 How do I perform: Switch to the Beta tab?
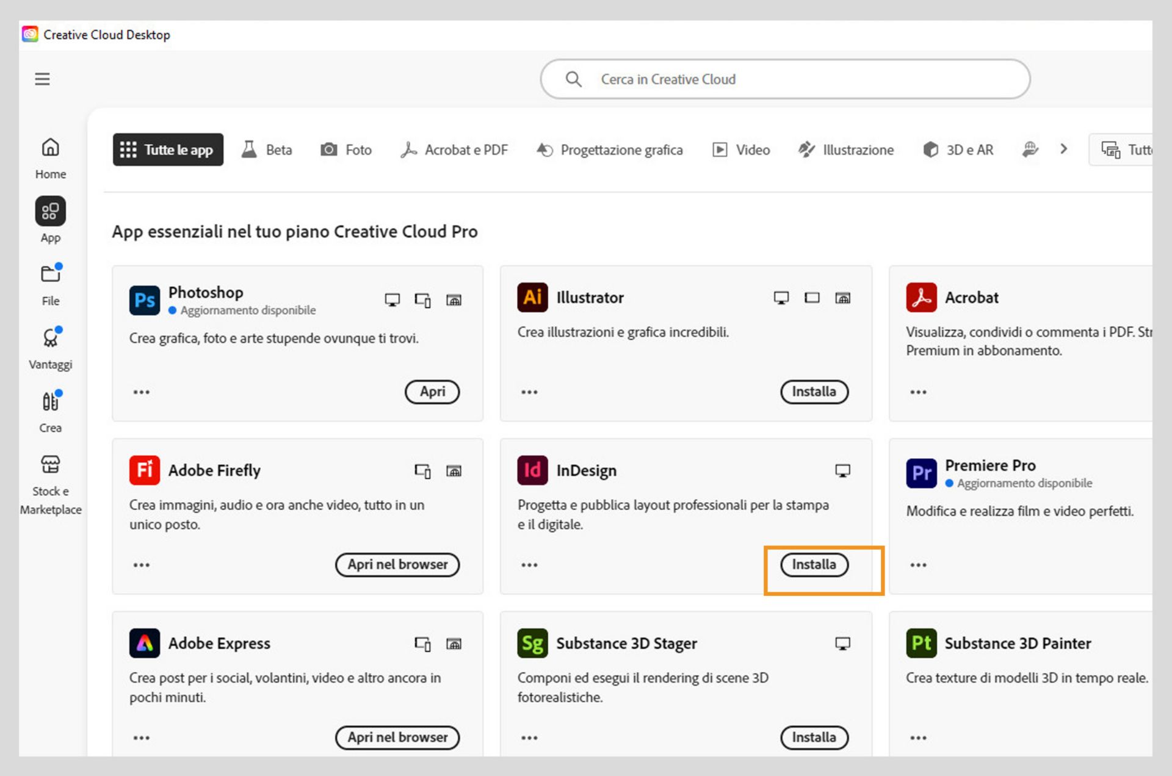[x=267, y=149]
